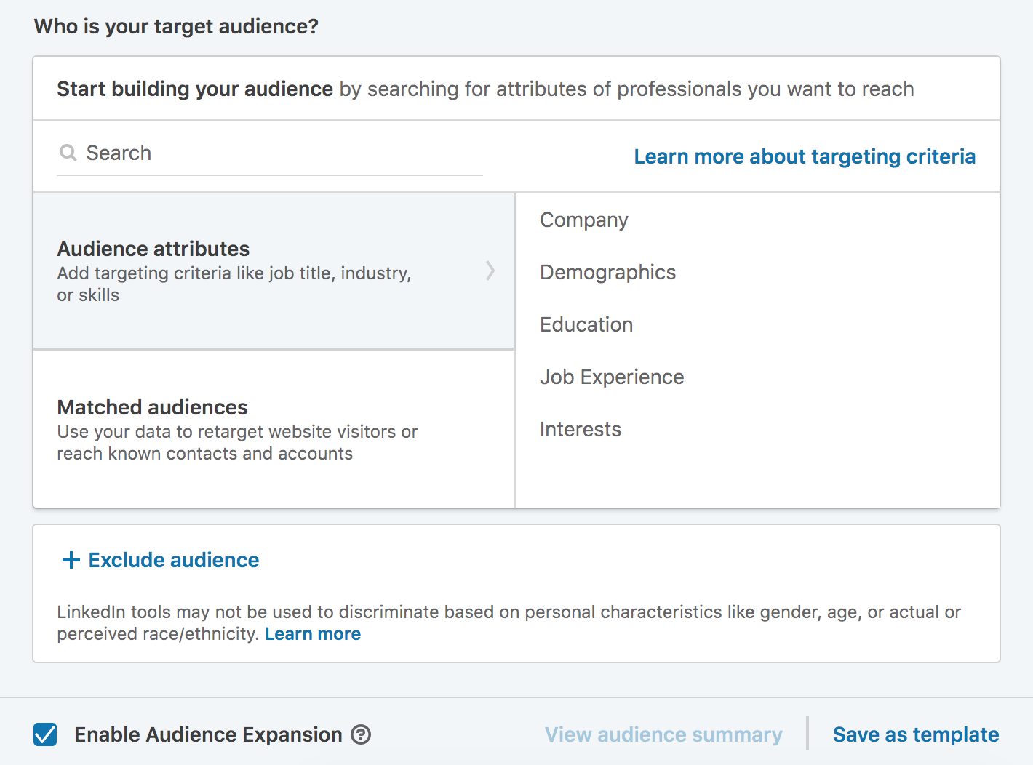Expand the Audience attributes chevron arrow
Screen dimensions: 1033x765
click(x=490, y=271)
